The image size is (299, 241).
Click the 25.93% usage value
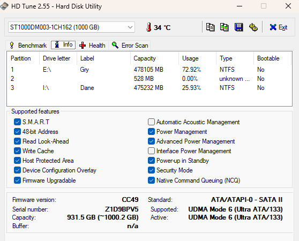191,88
